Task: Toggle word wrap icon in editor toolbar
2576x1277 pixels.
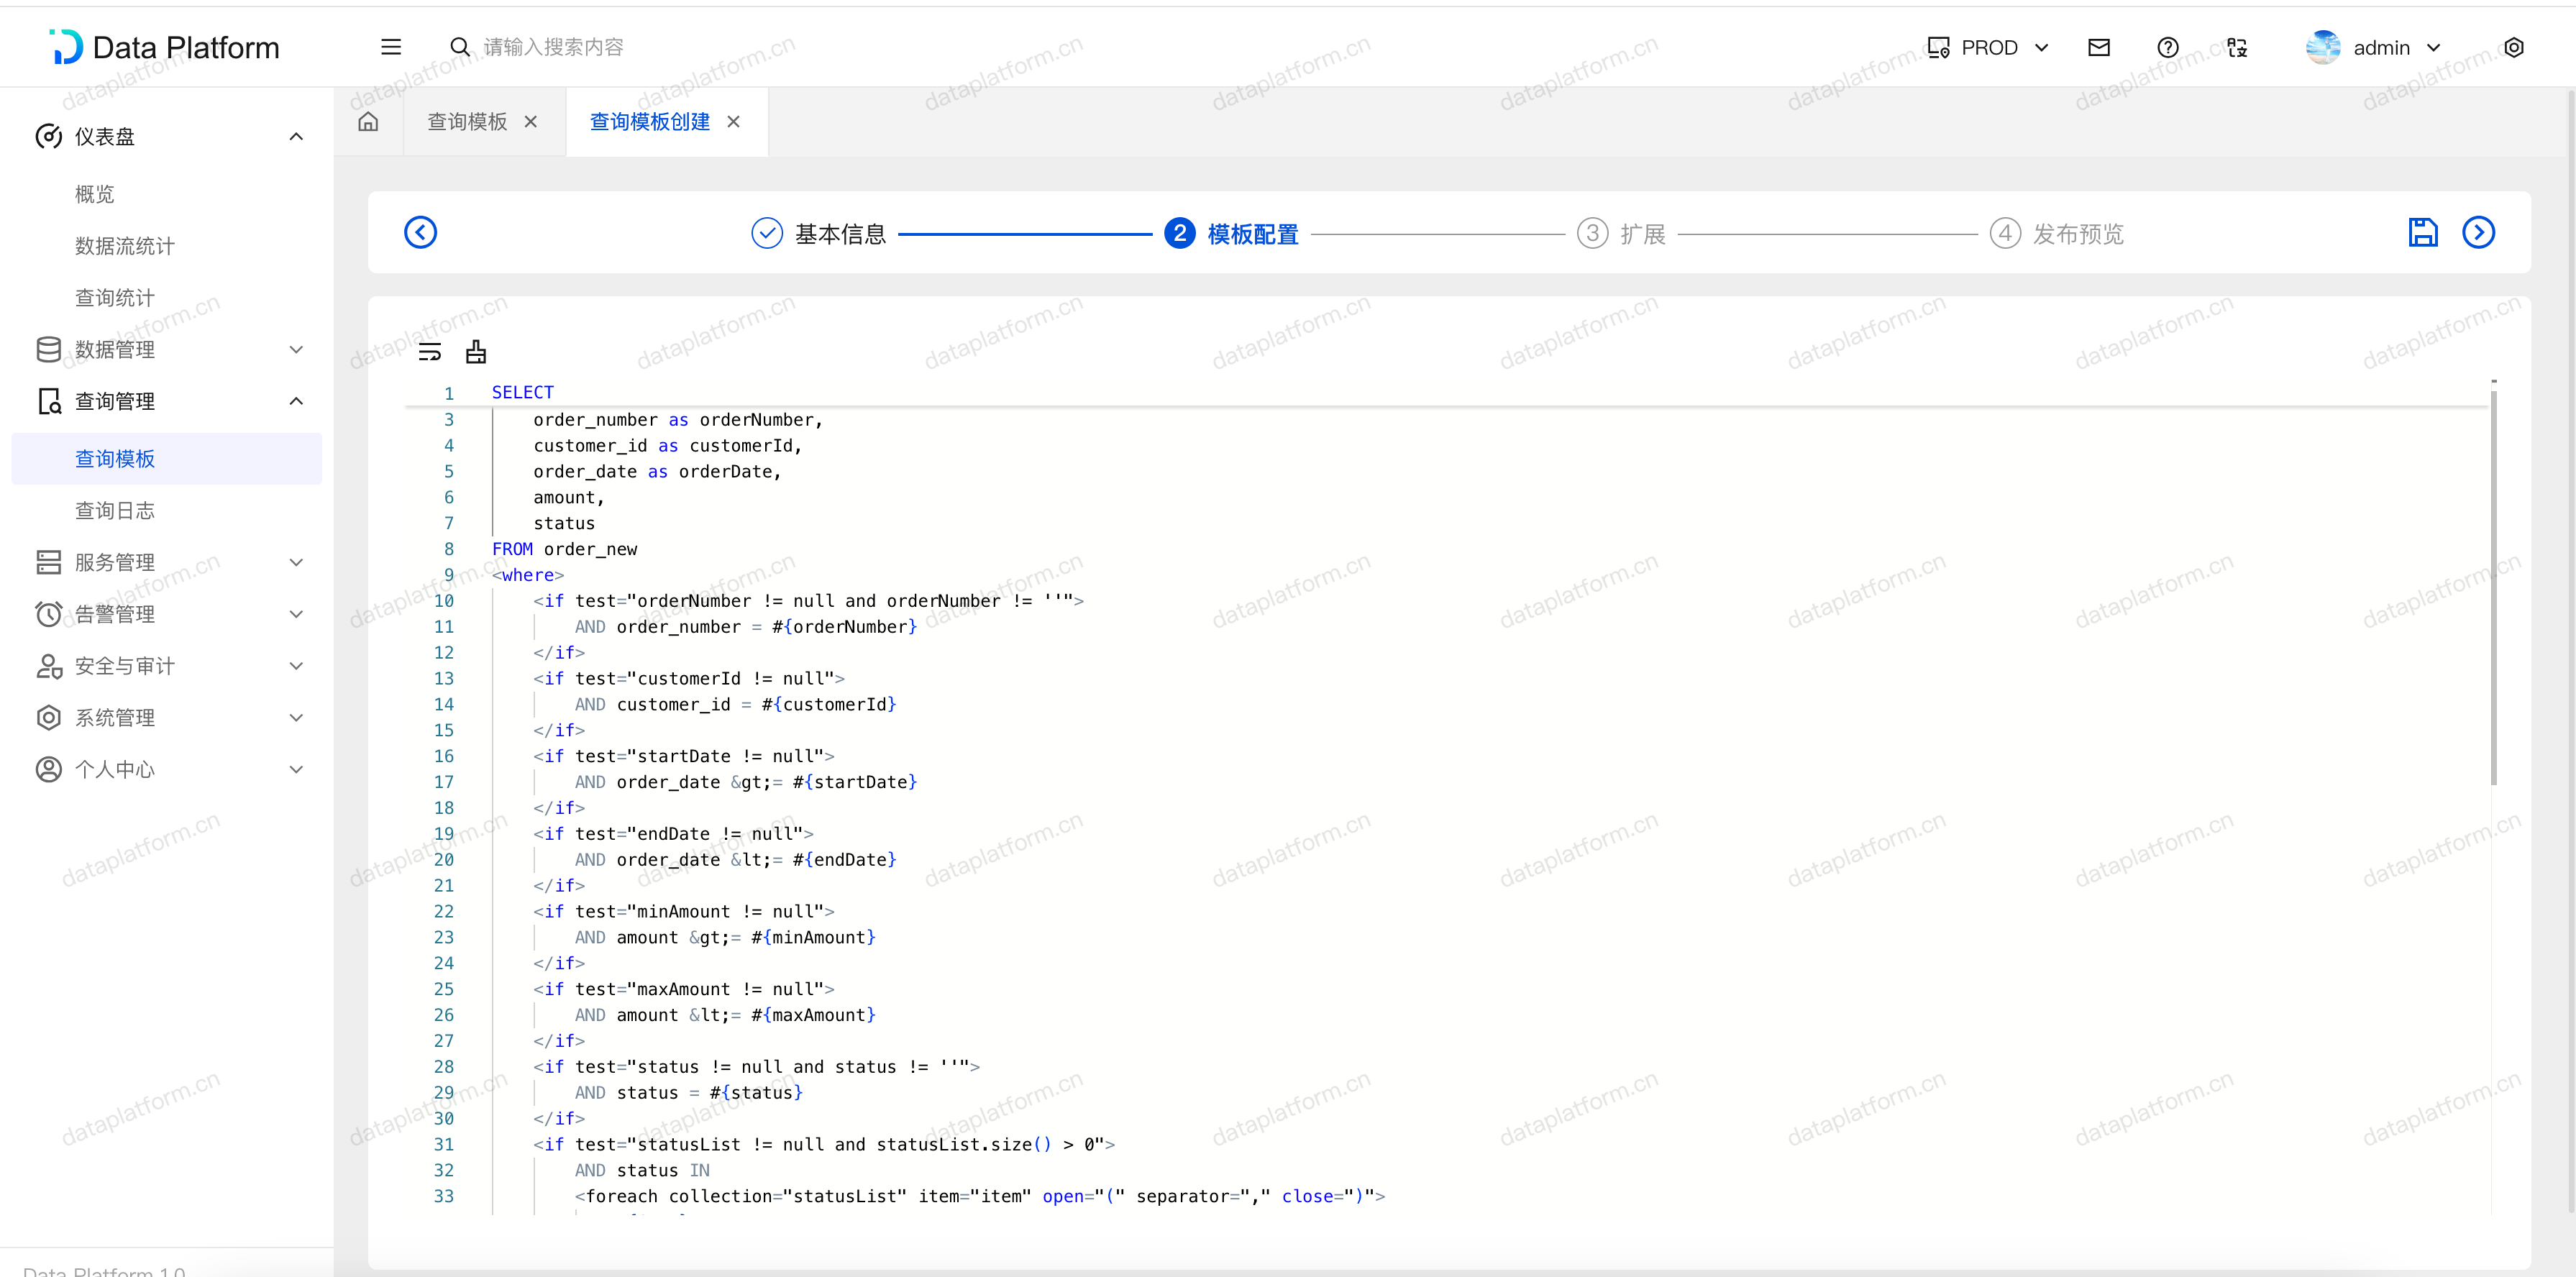Action: (430, 352)
